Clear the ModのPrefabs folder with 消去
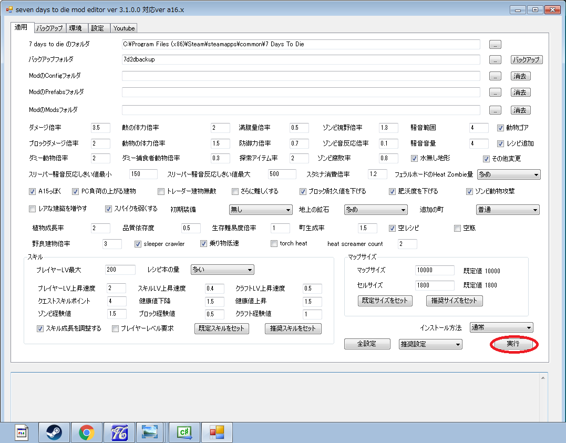 [520, 92]
